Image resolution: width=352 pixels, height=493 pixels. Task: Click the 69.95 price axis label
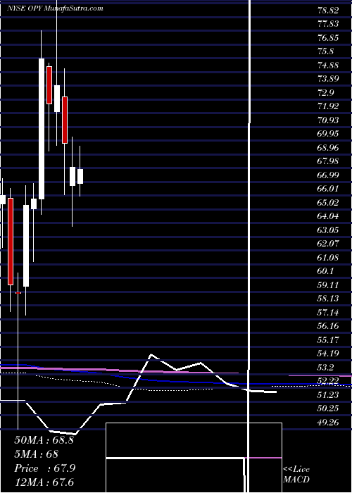[328, 135]
